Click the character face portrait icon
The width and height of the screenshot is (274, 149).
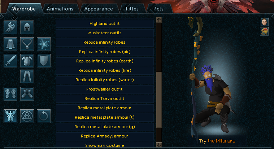[264, 22]
